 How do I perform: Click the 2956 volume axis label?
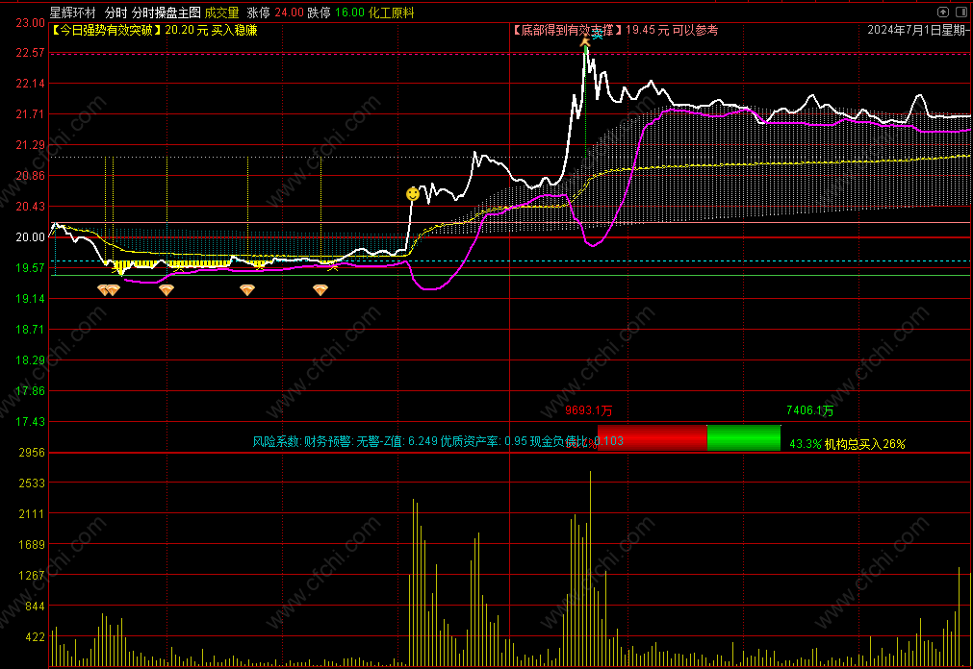click(x=32, y=453)
